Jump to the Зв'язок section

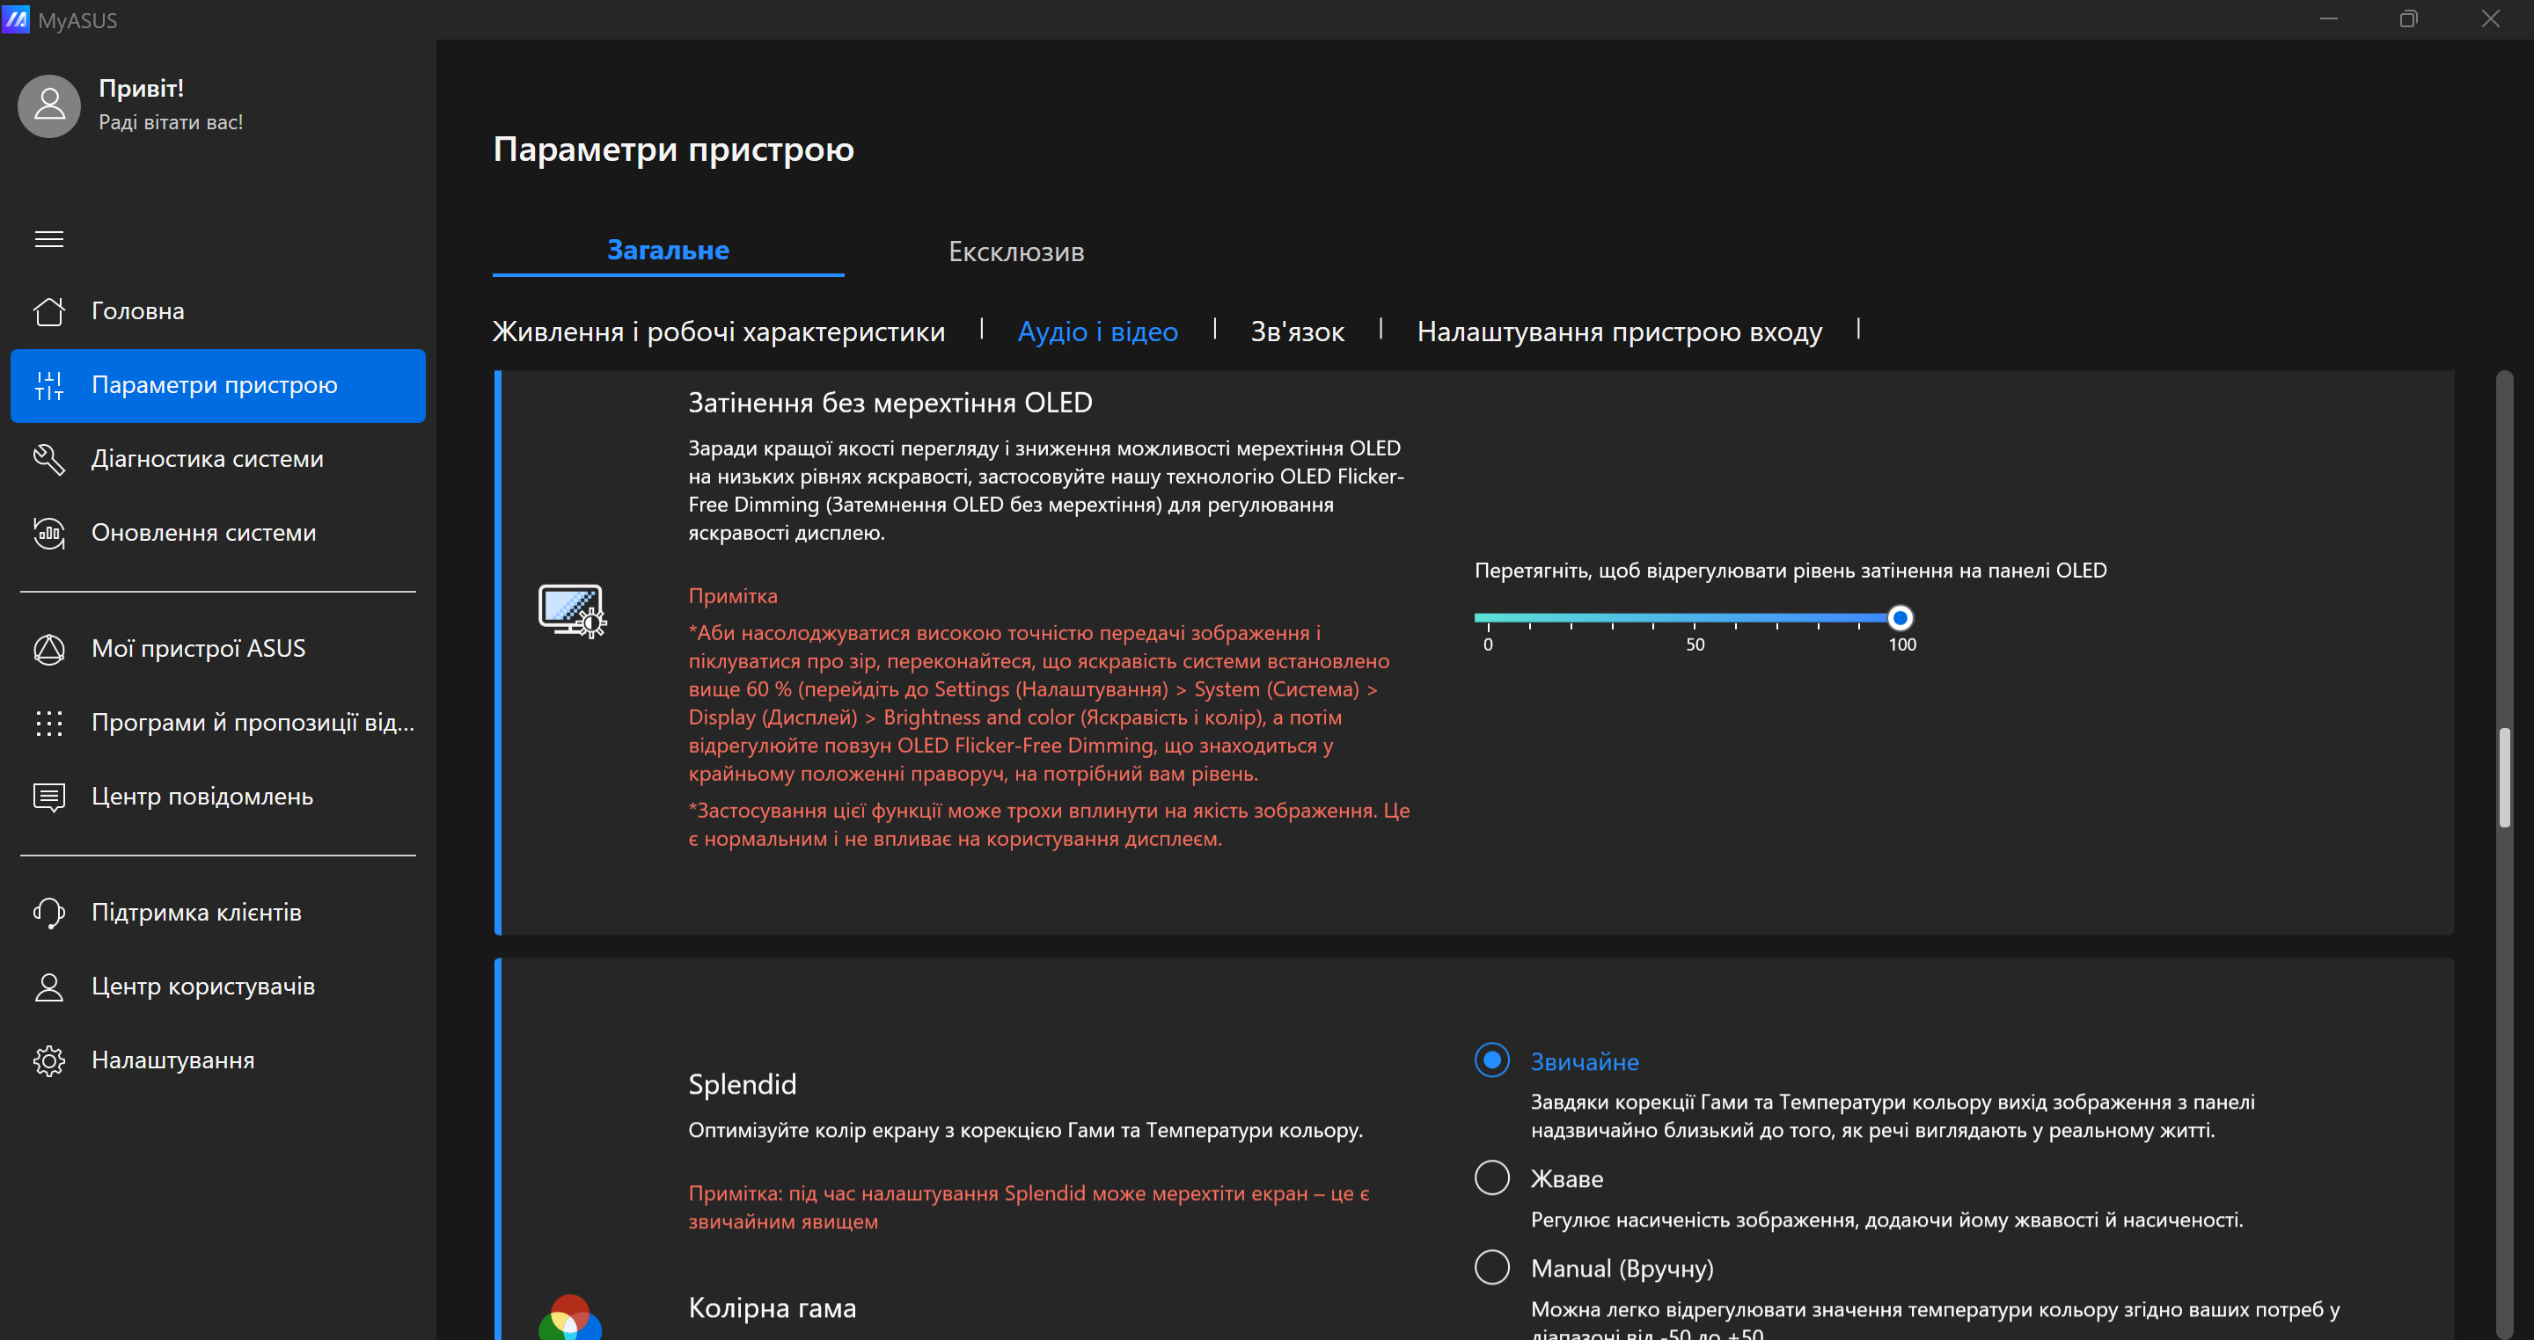[1297, 331]
